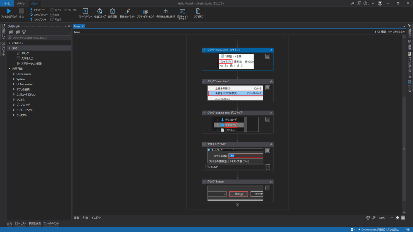Select 文字を入力 activity under 最近
The width and height of the screenshot is (413, 232).
click(27, 59)
